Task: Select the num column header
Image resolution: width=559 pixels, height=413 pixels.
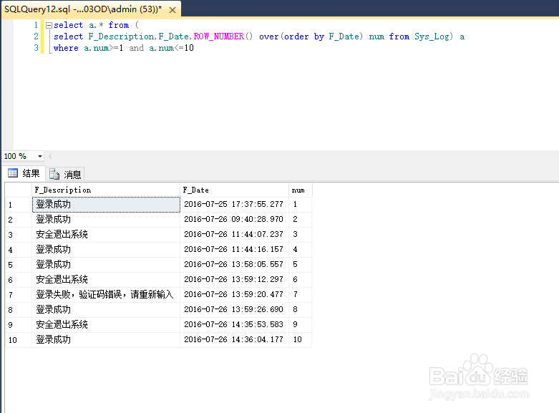Action: click(301, 190)
